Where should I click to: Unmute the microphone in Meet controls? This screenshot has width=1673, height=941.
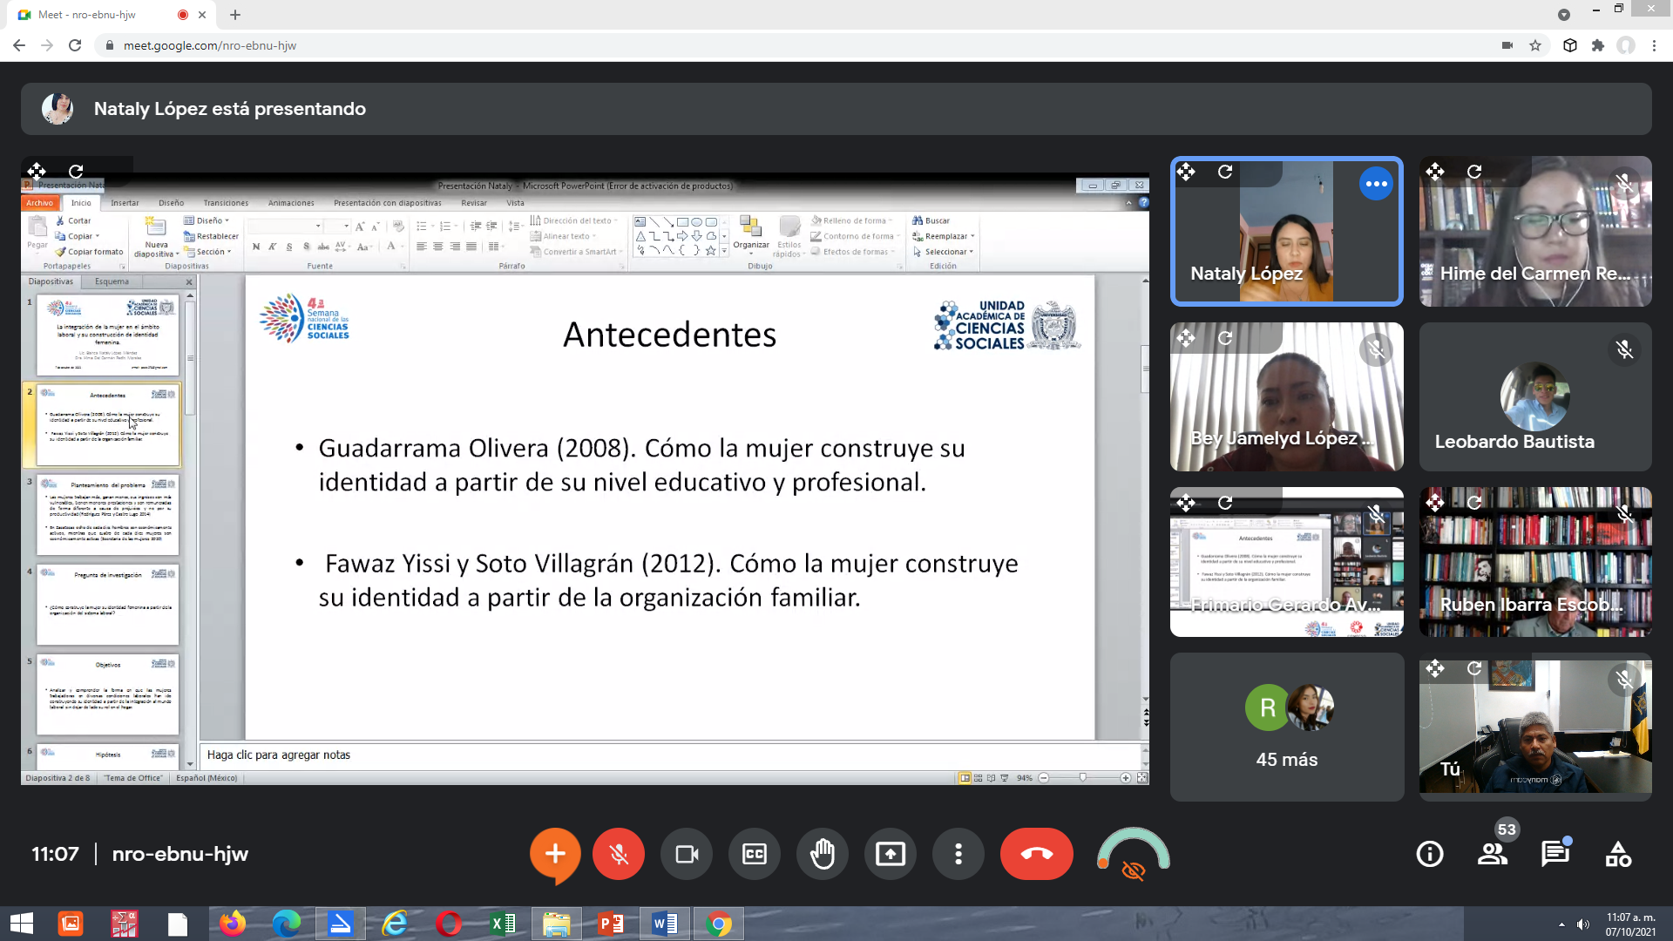[619, 854]
